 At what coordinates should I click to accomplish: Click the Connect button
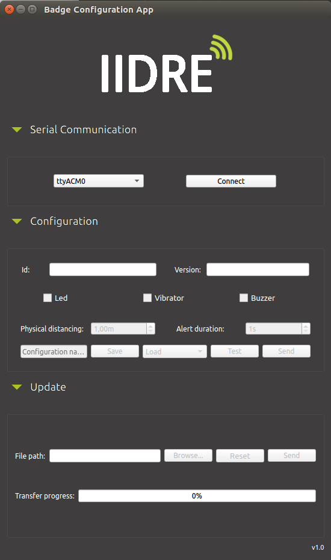pos(230,181)
